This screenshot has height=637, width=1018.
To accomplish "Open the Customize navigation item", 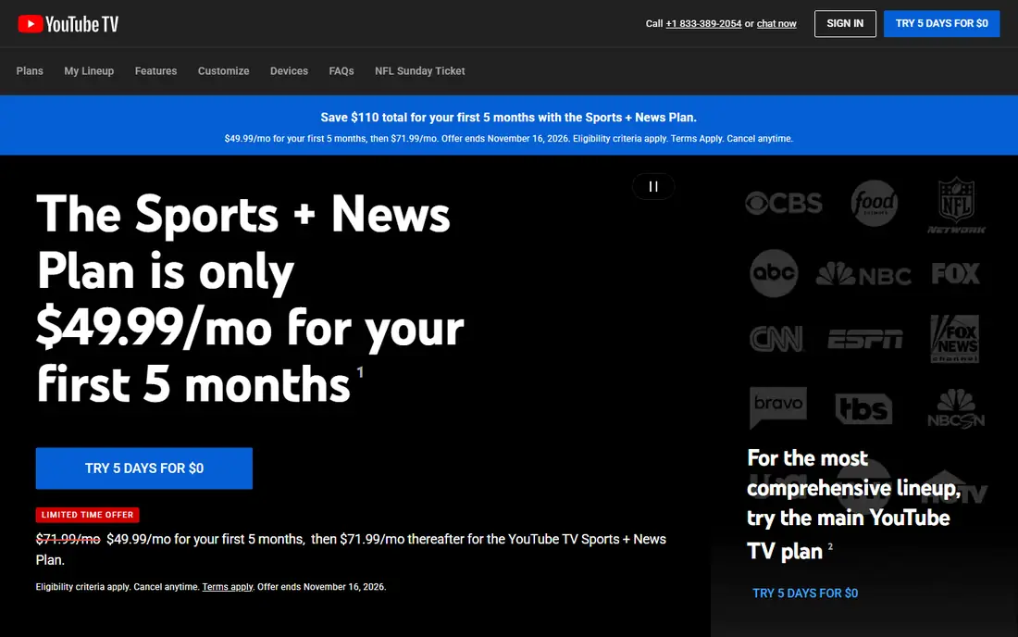I will 223,70.
